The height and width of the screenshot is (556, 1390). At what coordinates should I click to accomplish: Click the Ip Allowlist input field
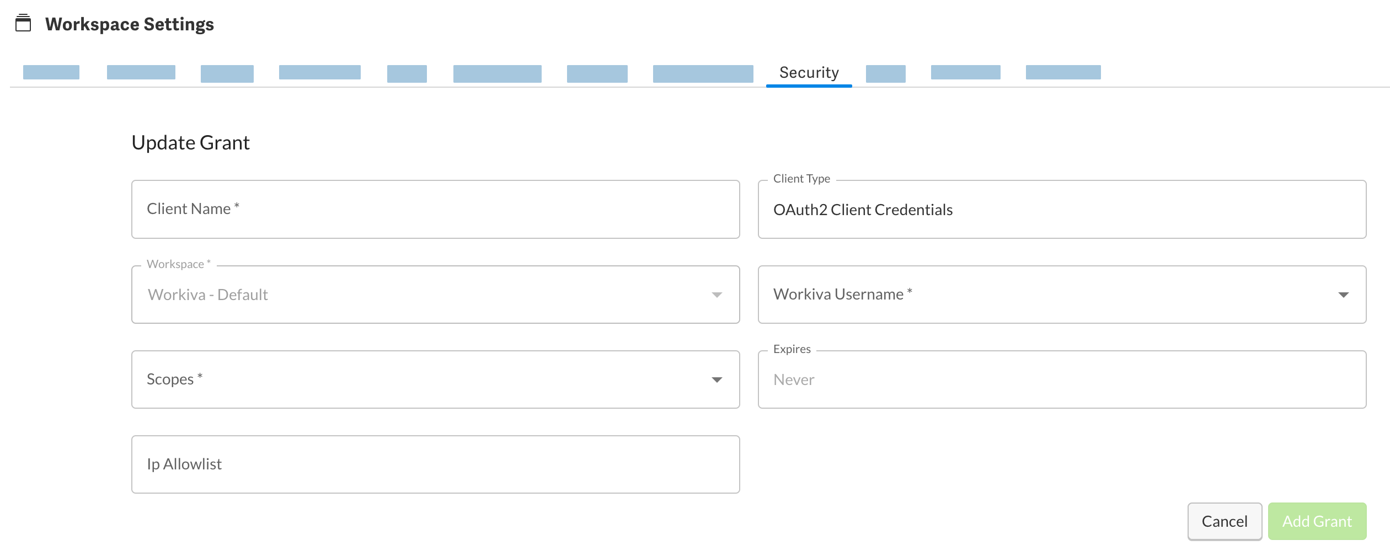pyautogui.click(x=435, y=464)
